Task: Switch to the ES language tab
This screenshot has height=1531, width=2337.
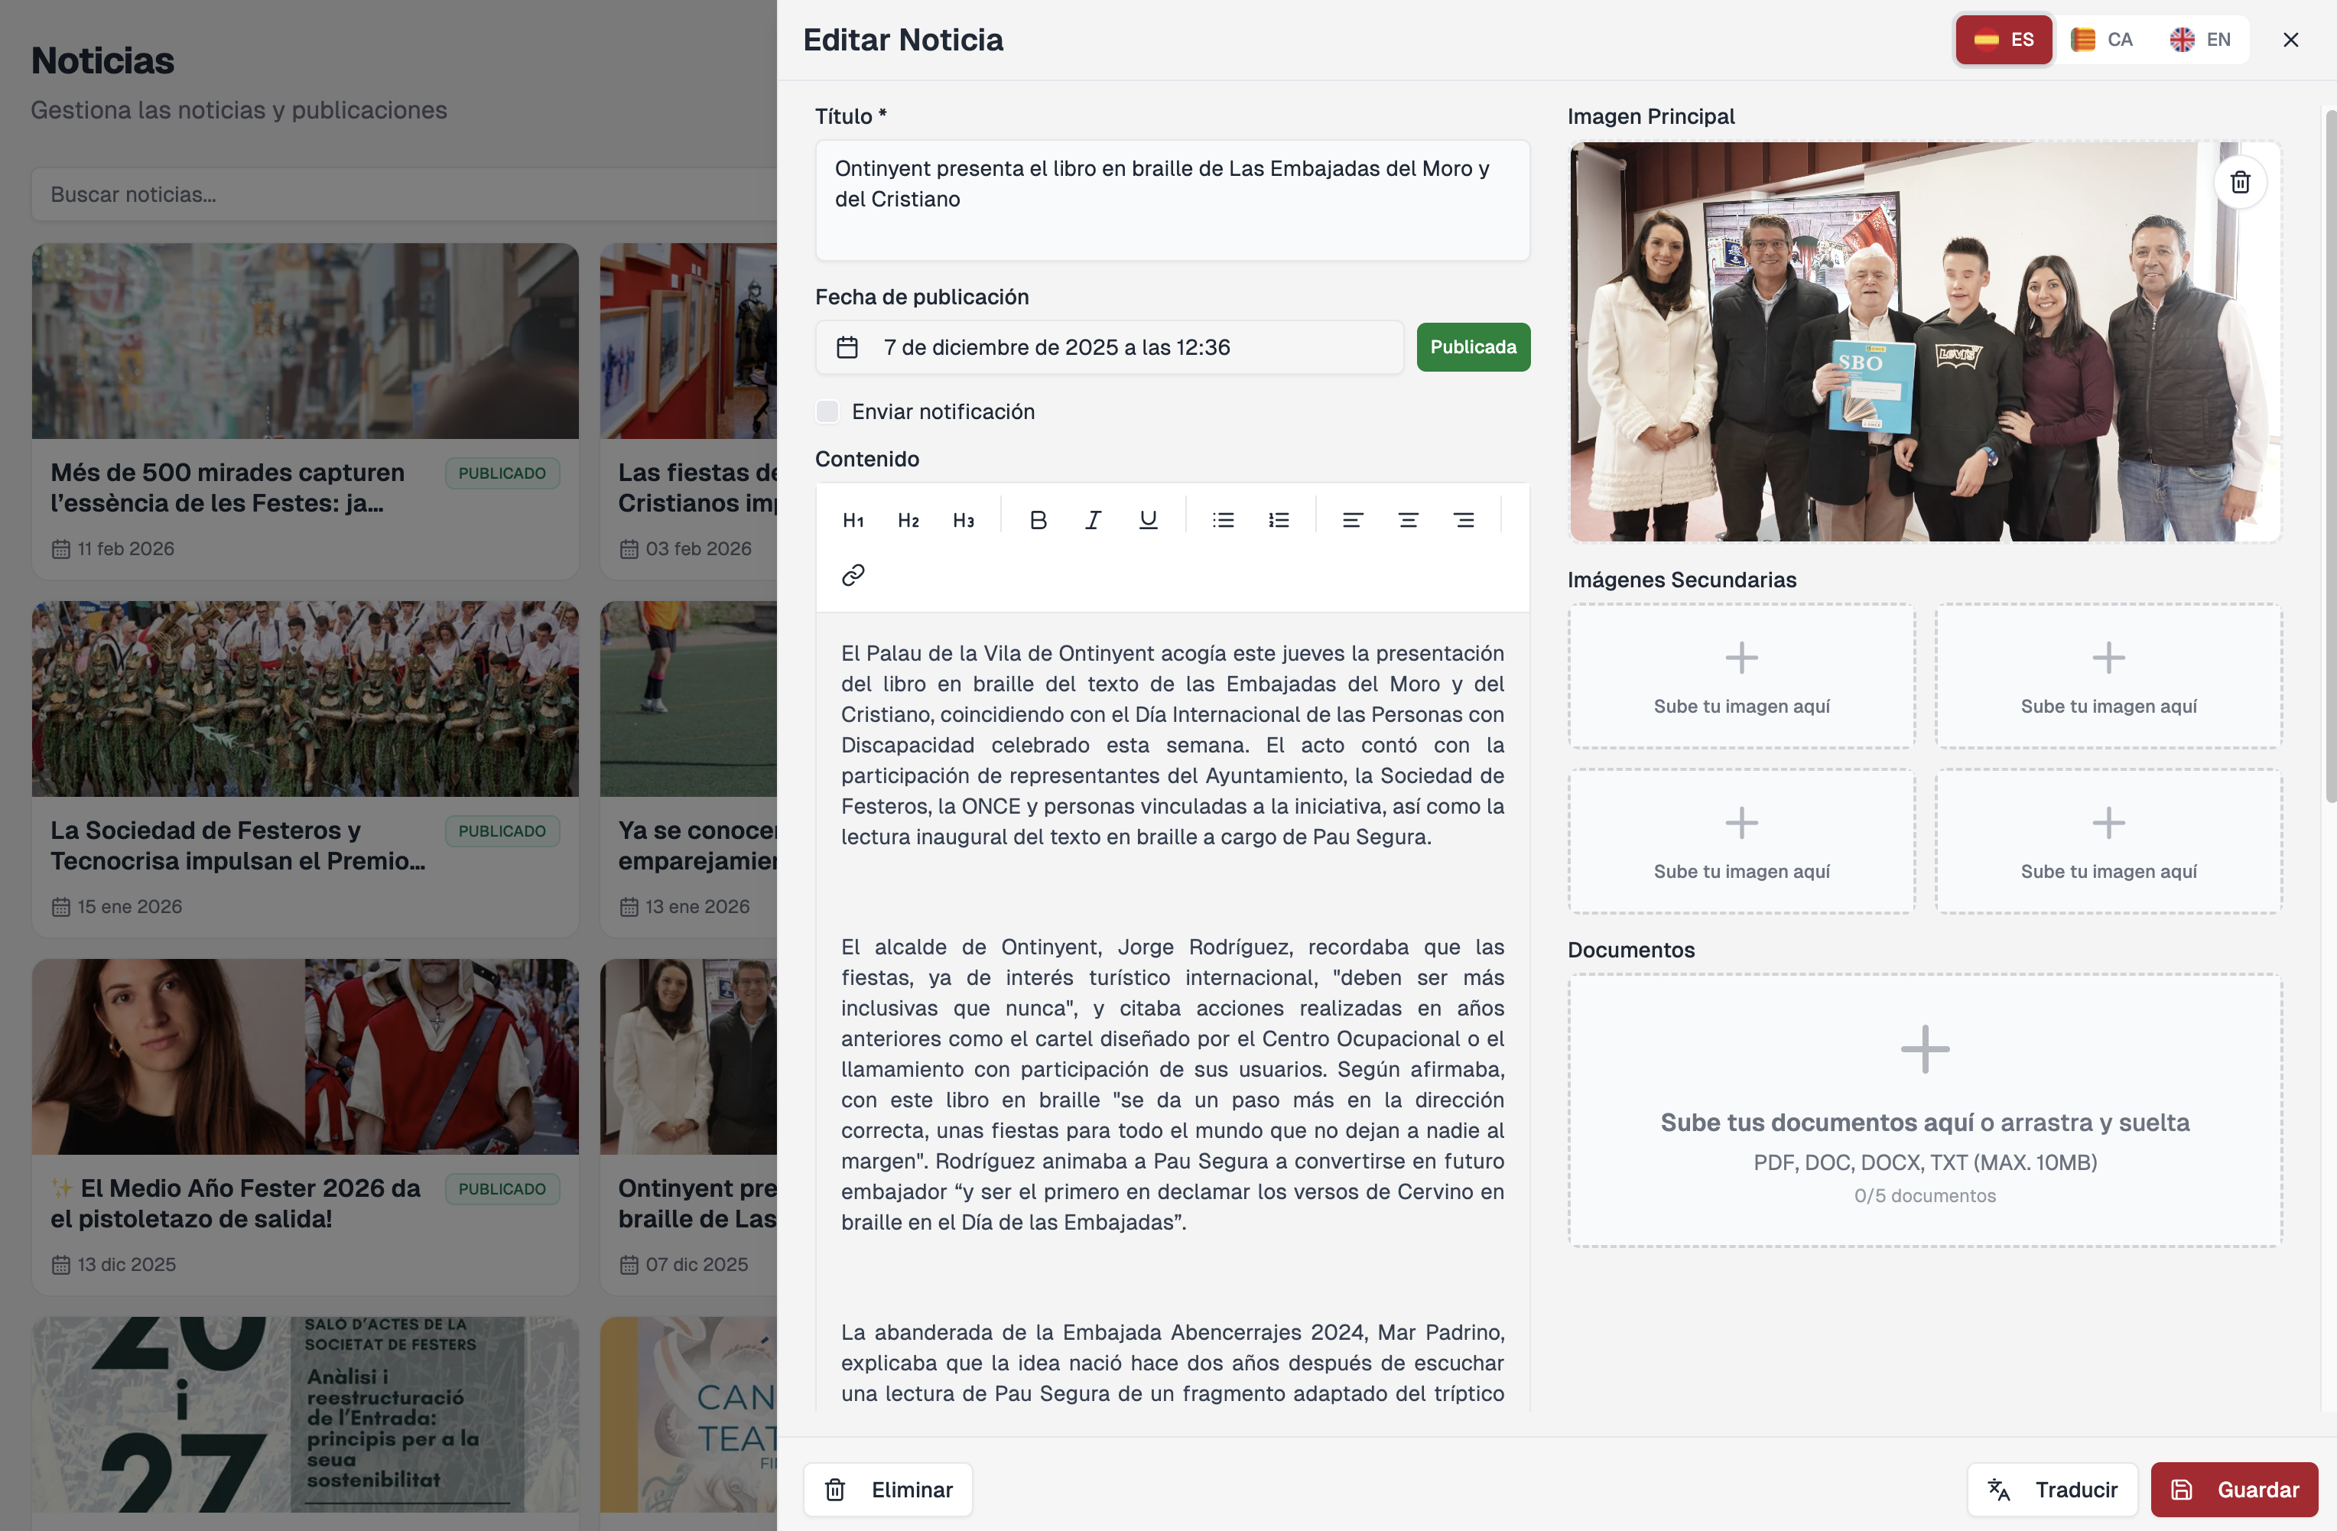Action: 2003,39
